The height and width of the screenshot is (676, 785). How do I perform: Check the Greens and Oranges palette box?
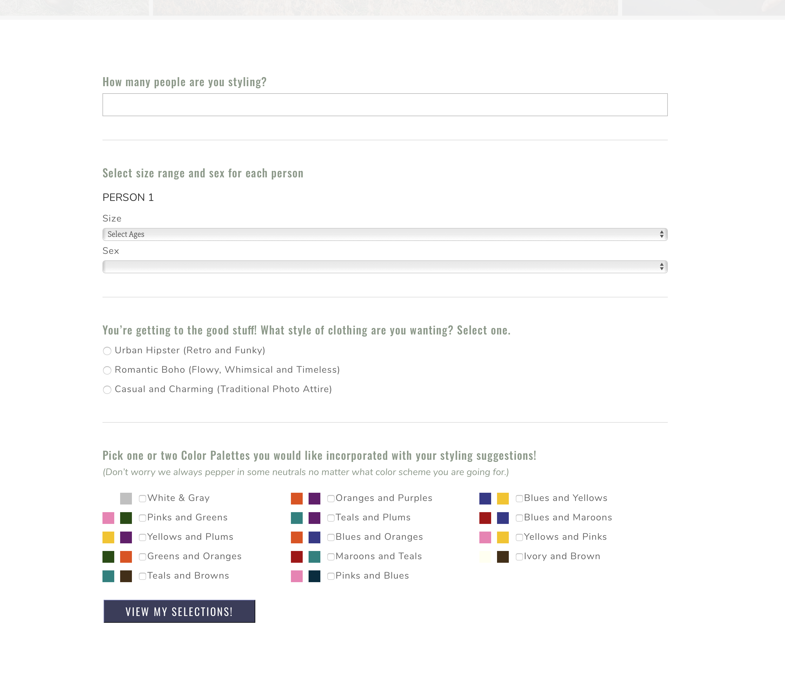click(143, 557)
